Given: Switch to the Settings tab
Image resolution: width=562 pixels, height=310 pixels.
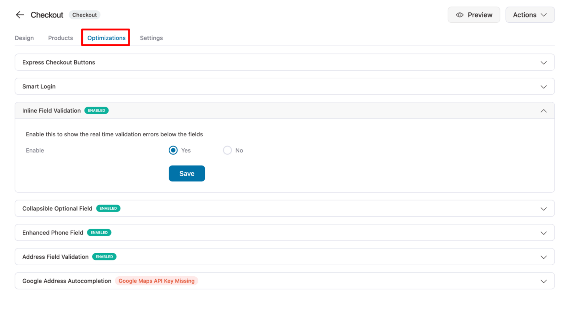Looking at the screenshot, I should pyautogui.click(x=151, y=38).
